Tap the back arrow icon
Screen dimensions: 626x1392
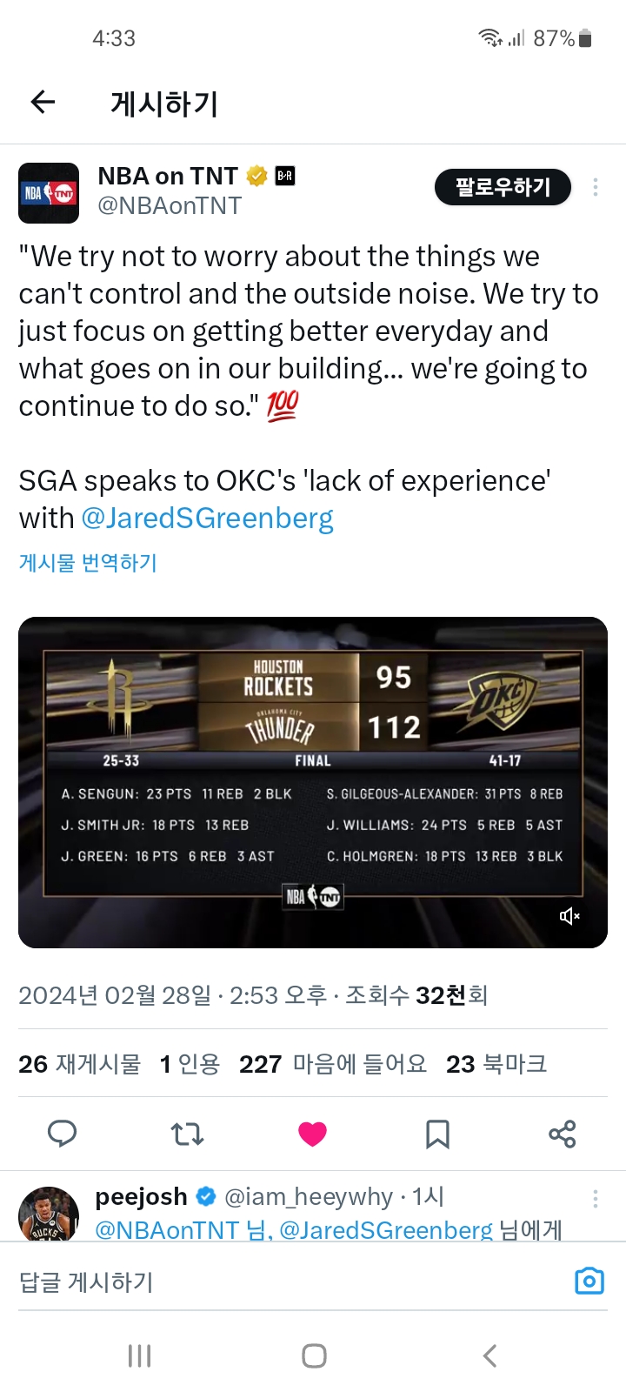[x=43, y=103]
